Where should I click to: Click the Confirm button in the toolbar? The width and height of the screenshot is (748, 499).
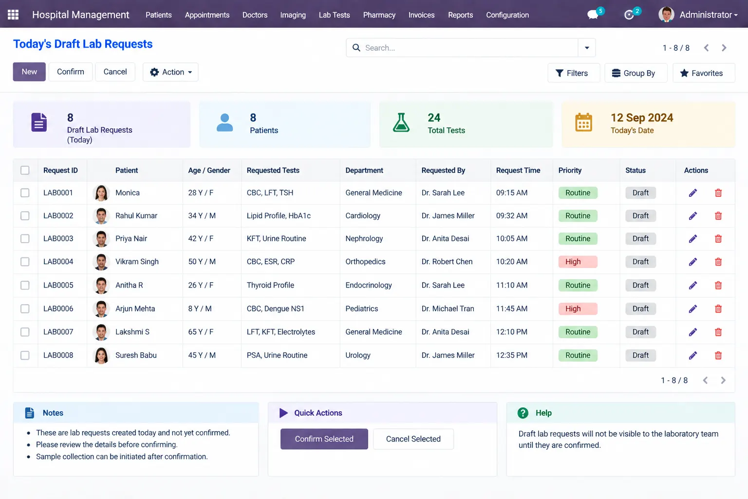71,72
